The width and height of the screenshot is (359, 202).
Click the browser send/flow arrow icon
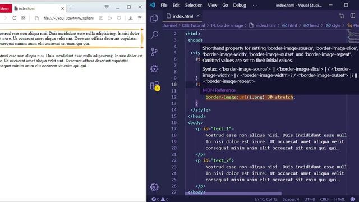[110, 18]
